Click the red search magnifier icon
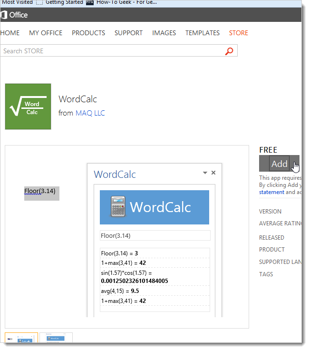309x350 pixels. pos(229,51)
